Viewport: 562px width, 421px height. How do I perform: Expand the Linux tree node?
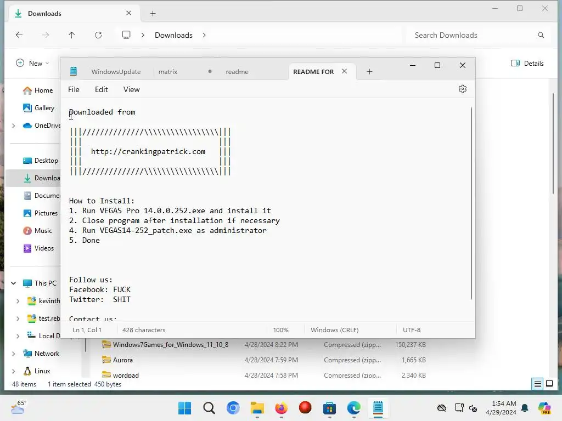coord(13,371)
